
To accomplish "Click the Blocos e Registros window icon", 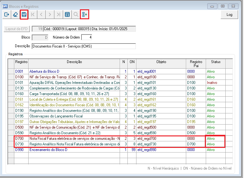I will tap(5, 7).
